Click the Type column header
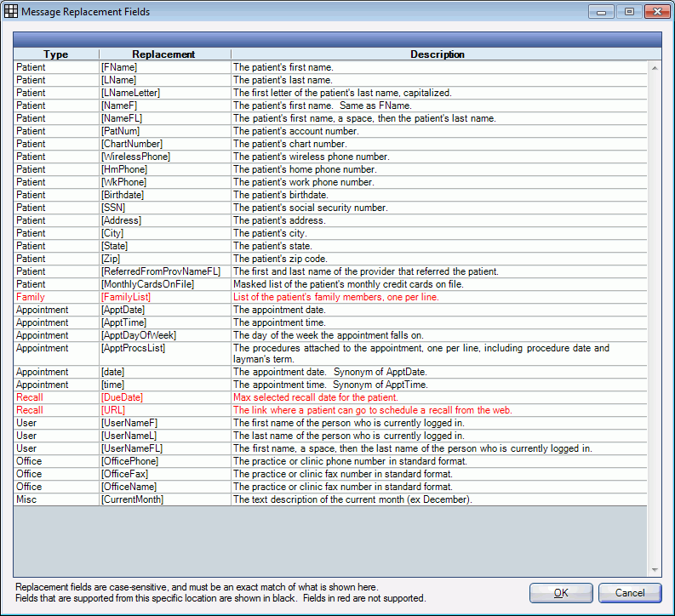675x616 pixels. [x=56, y=54]
